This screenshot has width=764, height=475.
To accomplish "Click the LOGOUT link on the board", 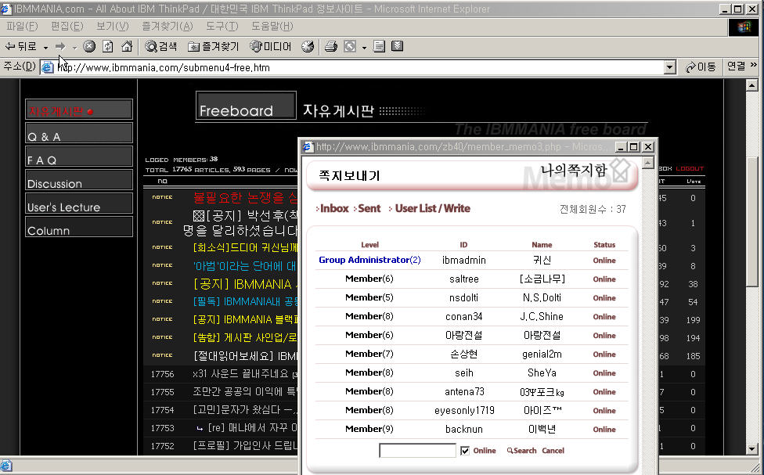I will click(690, 168).
